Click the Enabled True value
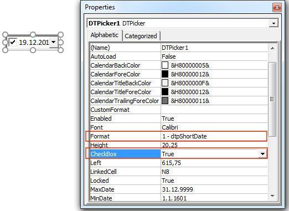This screenshot has width=289, height=211. (x=168, y=119)
